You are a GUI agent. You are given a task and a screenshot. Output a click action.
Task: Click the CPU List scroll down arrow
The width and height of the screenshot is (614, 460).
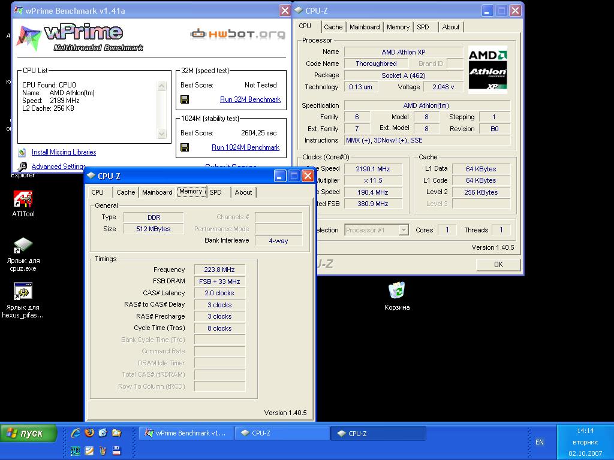tap(162, 134)
